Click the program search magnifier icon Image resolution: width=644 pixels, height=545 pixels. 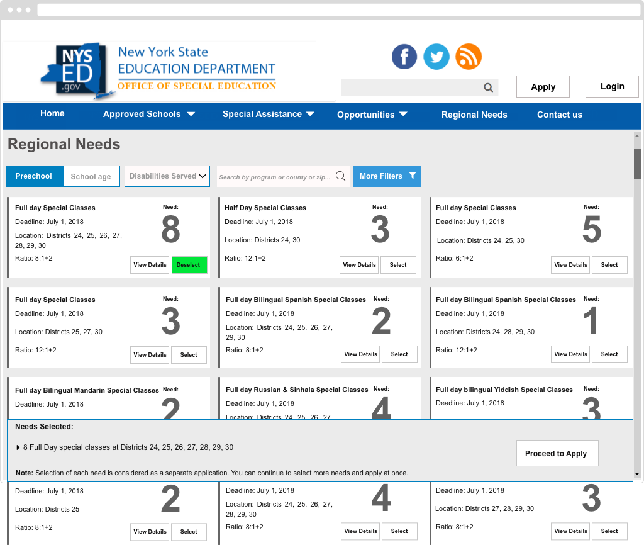(x=341, y=176)
